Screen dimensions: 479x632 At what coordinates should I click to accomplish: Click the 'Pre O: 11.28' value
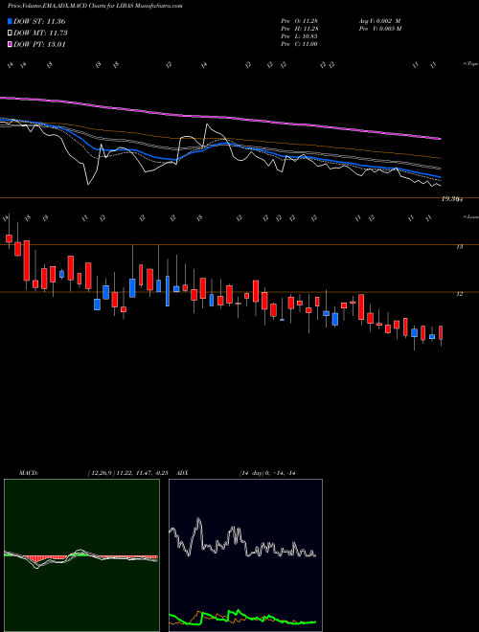(x=300, y=21)
